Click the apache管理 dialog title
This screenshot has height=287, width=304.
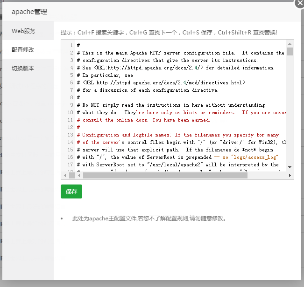pyautogui.click(x=29, y=12)
